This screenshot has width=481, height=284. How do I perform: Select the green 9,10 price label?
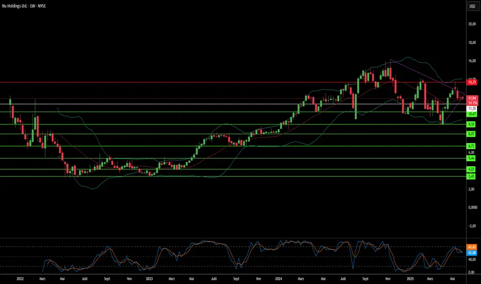pyautogui.click(x=471, y=124)
